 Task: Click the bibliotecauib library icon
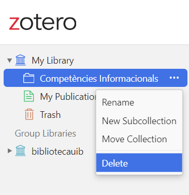[x=20, y=151]
